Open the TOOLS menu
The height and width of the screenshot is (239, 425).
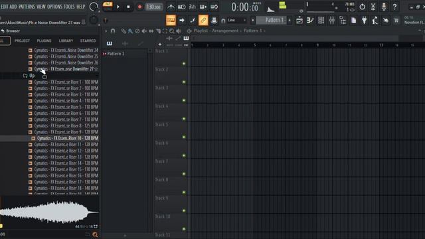coord(69,7)
